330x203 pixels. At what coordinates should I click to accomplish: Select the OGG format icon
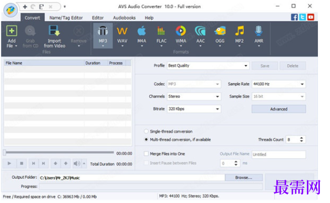(x=220, y=31)
